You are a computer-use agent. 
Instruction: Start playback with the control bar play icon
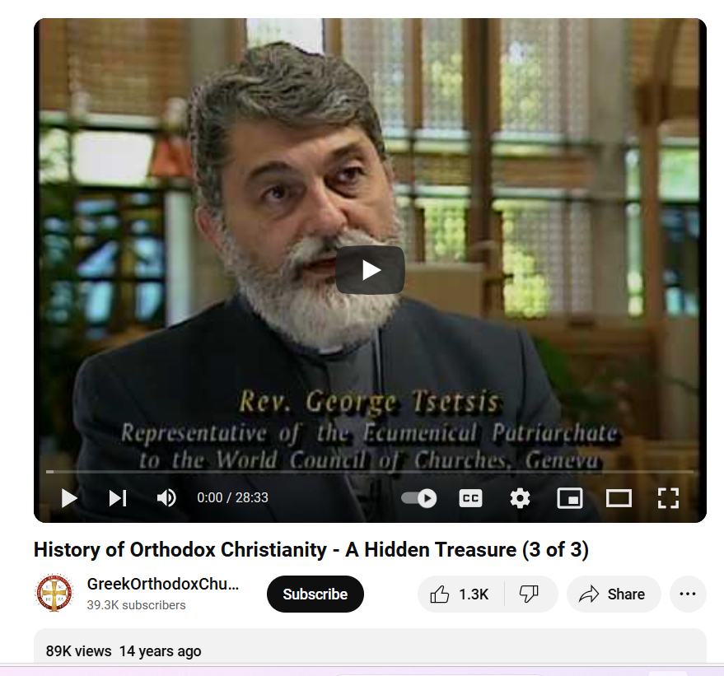69,498
